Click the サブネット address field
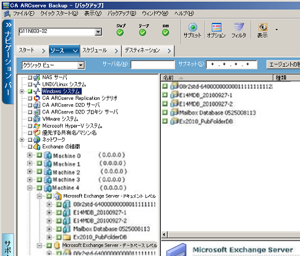Image resolution: width=300 pixels, height=256 pixels. (x=231, y=65)
